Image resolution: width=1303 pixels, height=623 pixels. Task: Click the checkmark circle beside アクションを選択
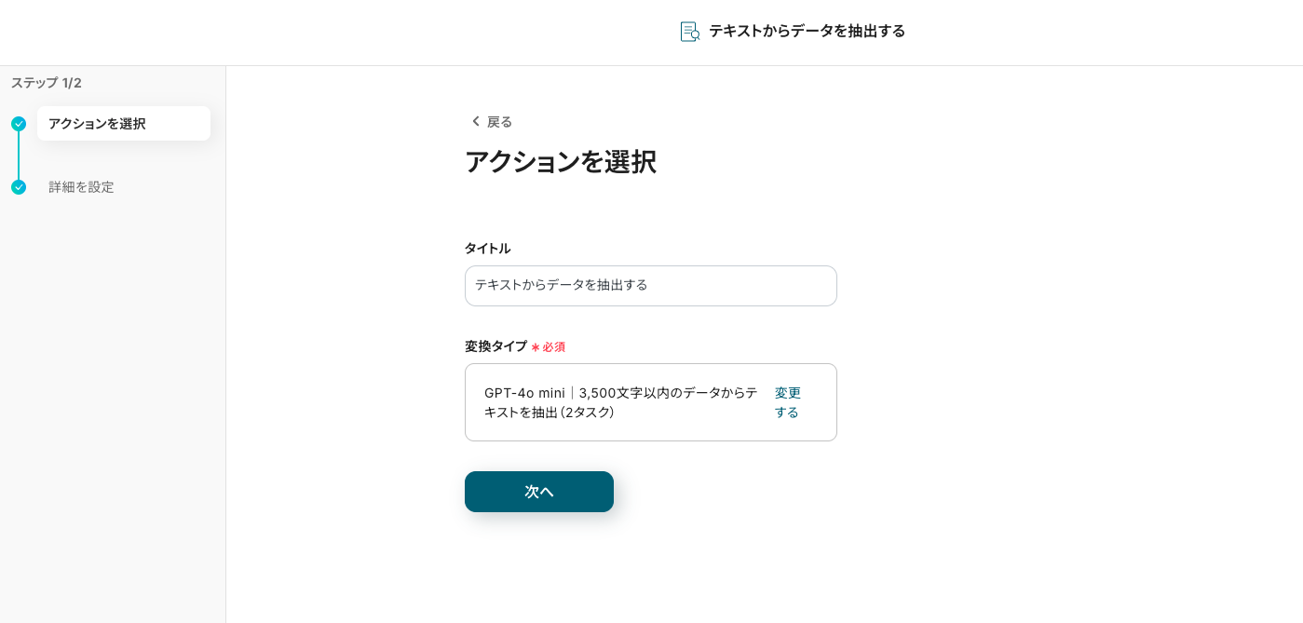[19, 124]
